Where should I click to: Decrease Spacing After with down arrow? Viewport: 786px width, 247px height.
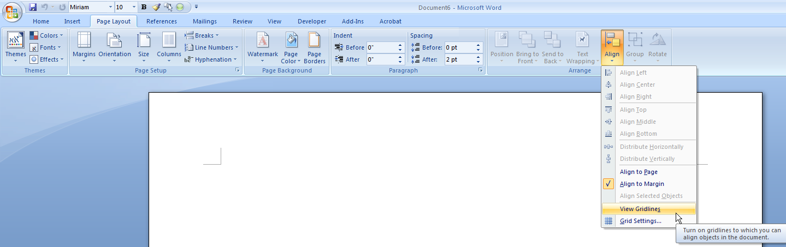pyautogui.click(x=478, y=62)
